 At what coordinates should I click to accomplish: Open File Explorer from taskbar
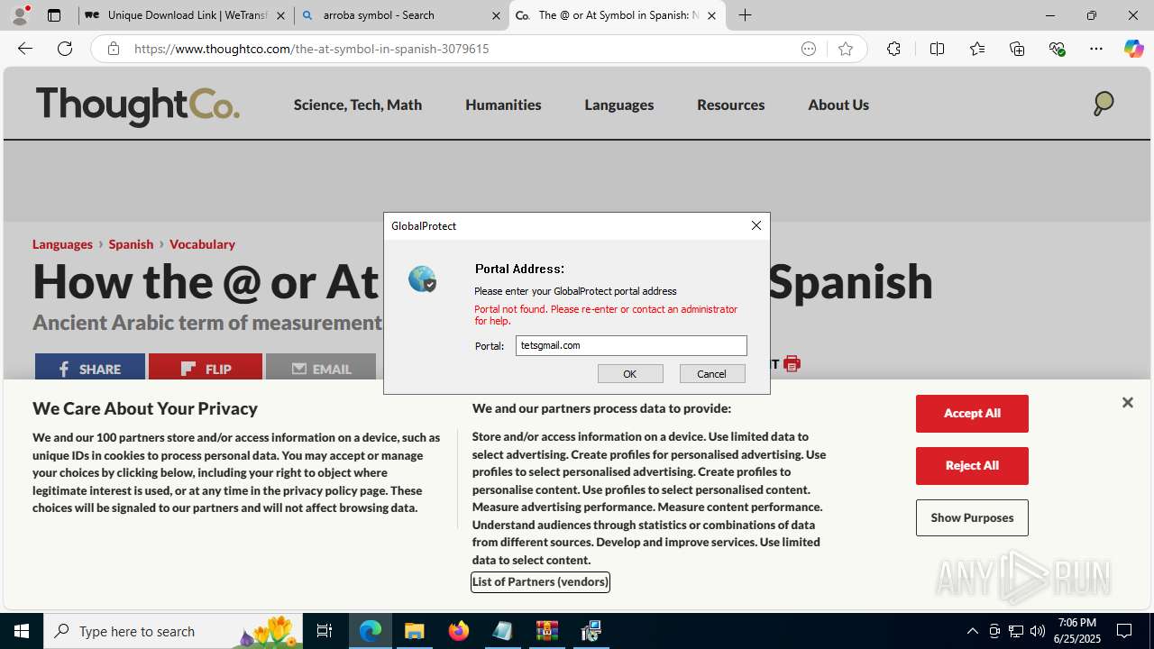tap(415, 631)
